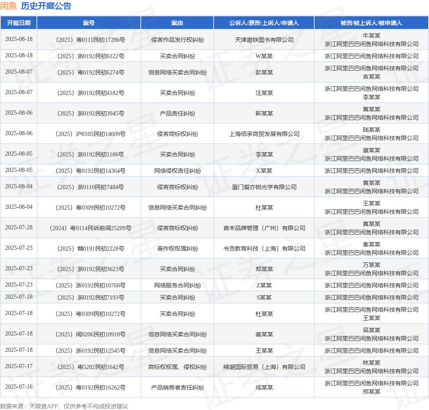Viewport: 429px width, 410px height.
Task: Click plaintiff 厦门爱亦锐光学有限公司
Action: pos(264,187)
